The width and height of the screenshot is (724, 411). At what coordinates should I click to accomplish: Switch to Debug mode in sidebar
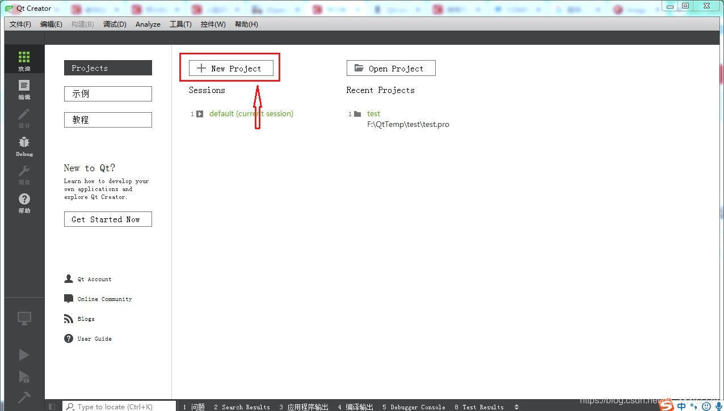[x=24, y=146]
